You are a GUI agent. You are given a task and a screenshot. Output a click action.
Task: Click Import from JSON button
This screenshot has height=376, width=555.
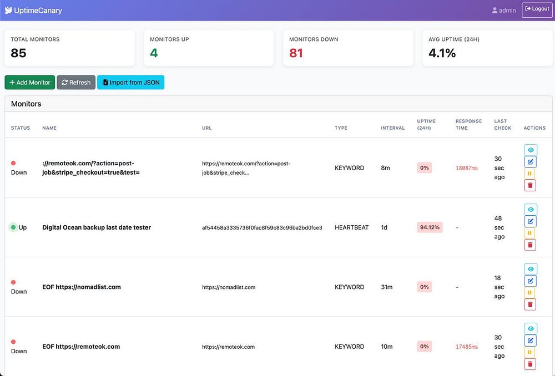pyautogui.click(x=130, y=83)
